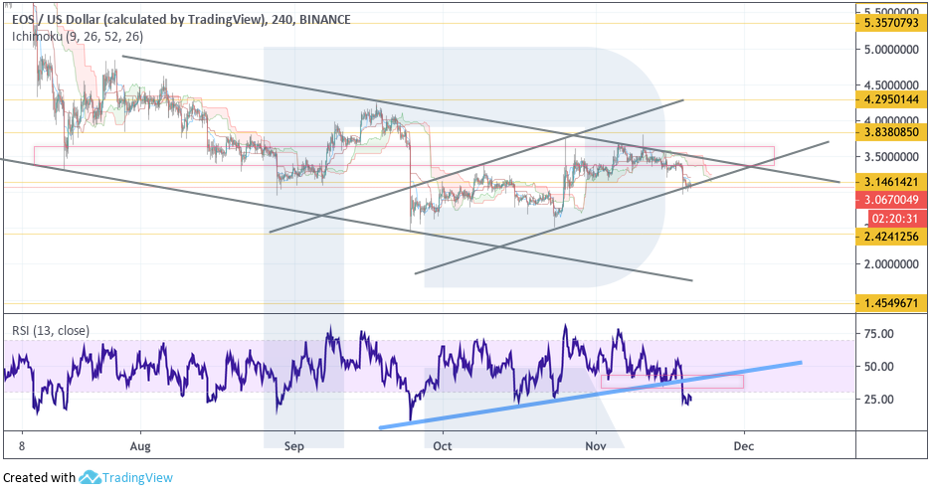
Task: Click the Dec marker on time axis
Action: point(743,447)
